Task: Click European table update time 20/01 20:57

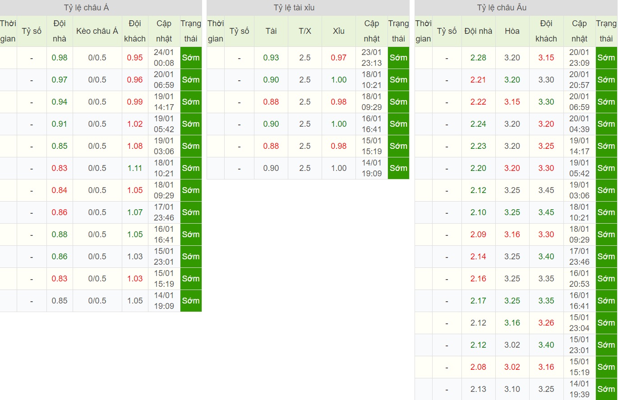Action: [579, 80]
